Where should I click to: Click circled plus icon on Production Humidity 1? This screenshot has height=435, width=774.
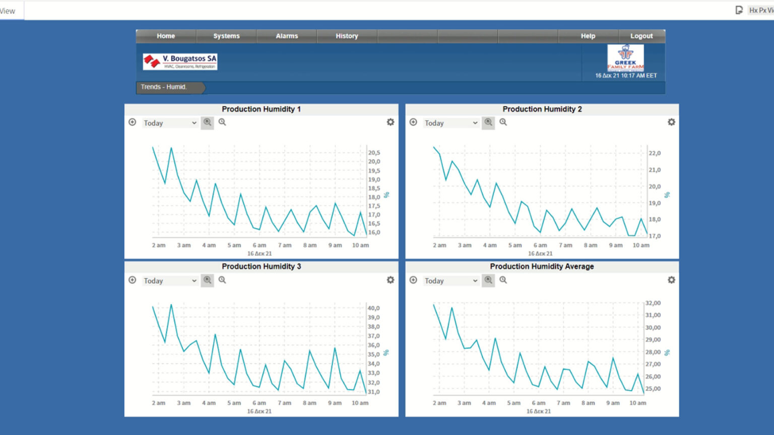click(x=133, y=122)
